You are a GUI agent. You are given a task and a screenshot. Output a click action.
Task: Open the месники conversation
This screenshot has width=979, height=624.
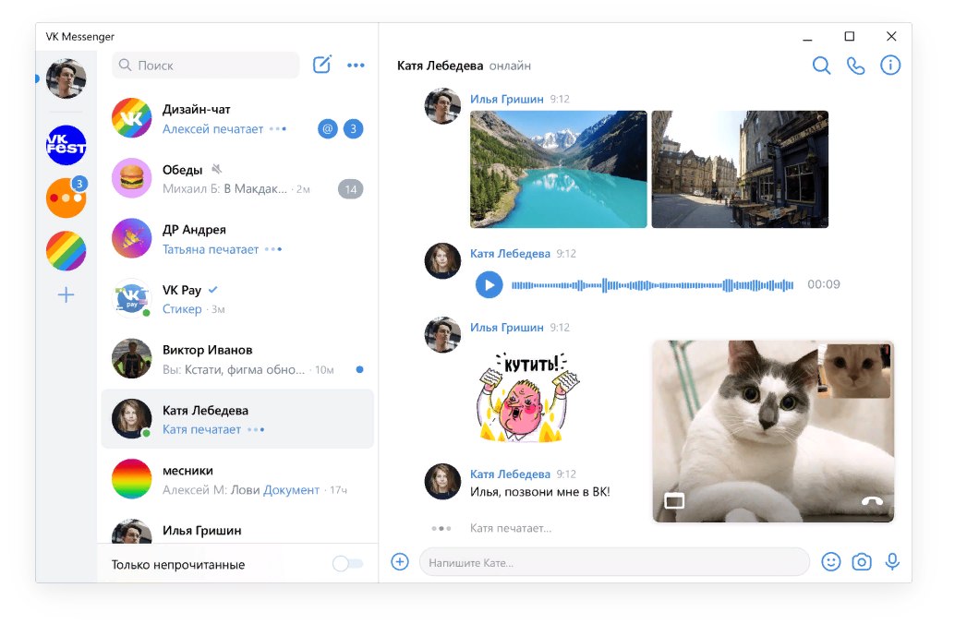(x=237, y=479)
